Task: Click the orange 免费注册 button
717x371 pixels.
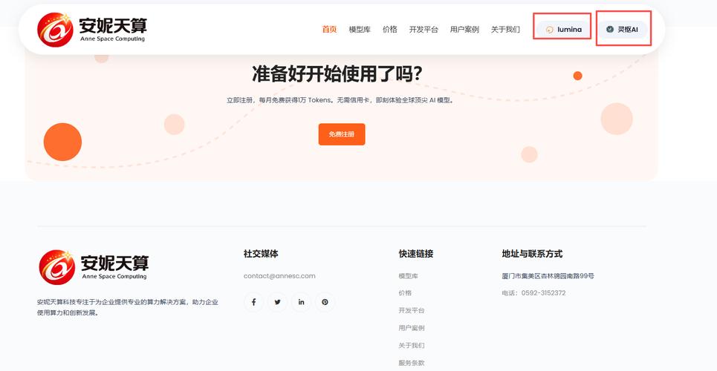Action: click(x=342, y=134)
